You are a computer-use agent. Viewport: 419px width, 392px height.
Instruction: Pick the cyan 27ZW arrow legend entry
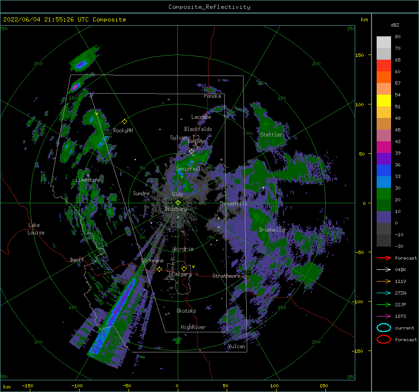point(384,293)
